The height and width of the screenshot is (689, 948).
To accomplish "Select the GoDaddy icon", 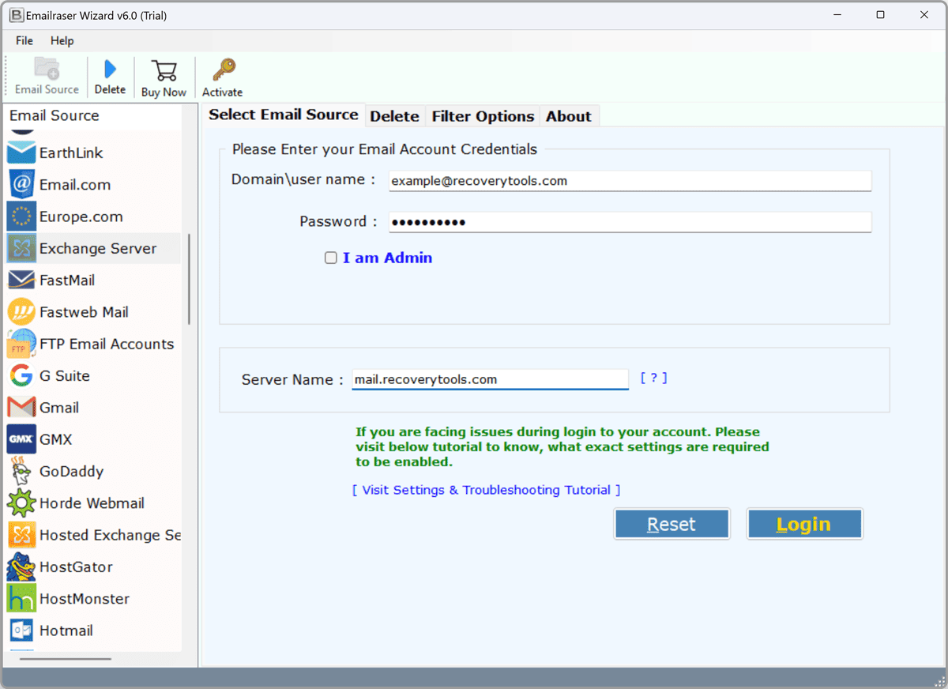I will point(21,471).
